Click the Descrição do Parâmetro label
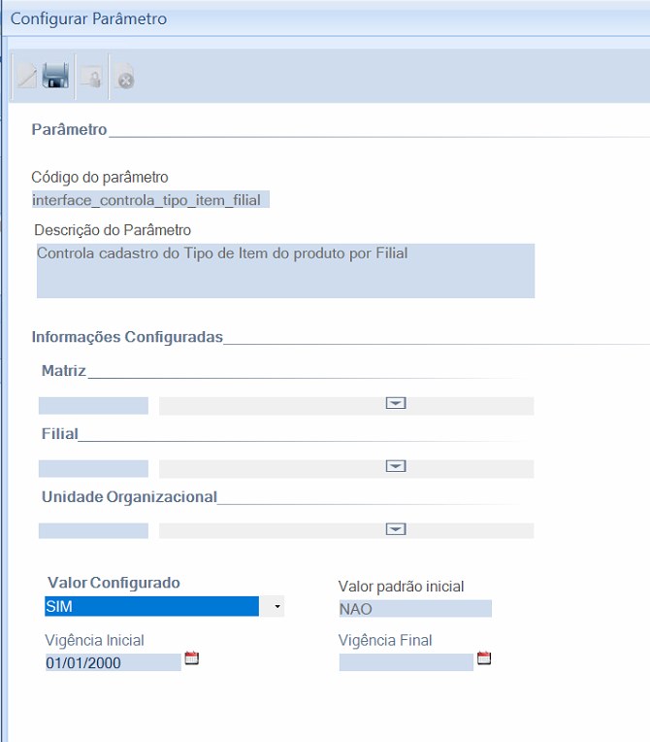The width and height of the screenshot is (650, 742). tap(113, 230)
